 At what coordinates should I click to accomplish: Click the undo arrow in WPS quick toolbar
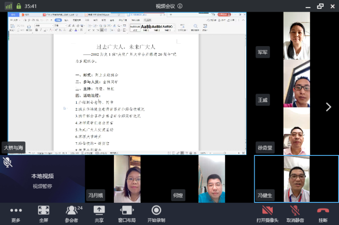pos(41,20)
